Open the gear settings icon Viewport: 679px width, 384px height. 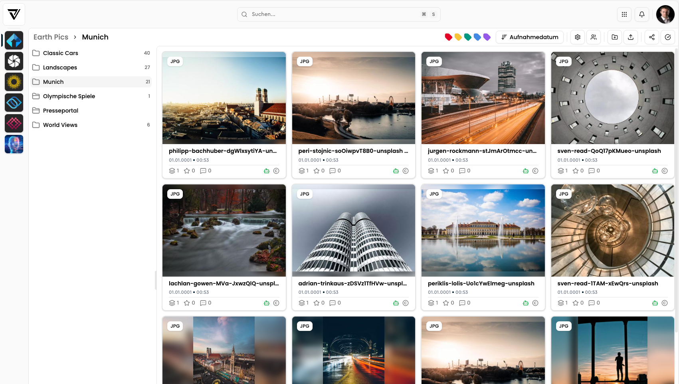[x=578, y=37]
